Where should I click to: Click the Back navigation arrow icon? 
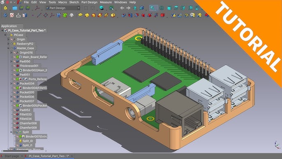point(122,8)
